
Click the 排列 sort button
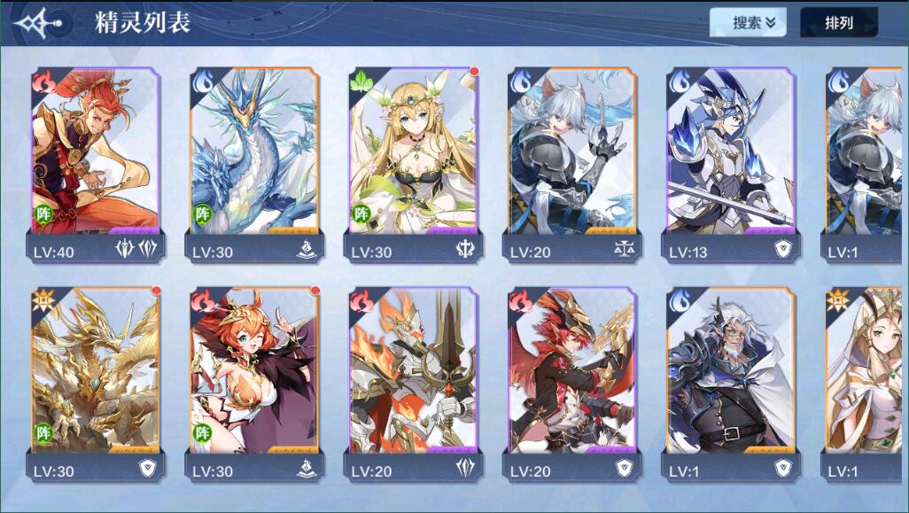839,23
